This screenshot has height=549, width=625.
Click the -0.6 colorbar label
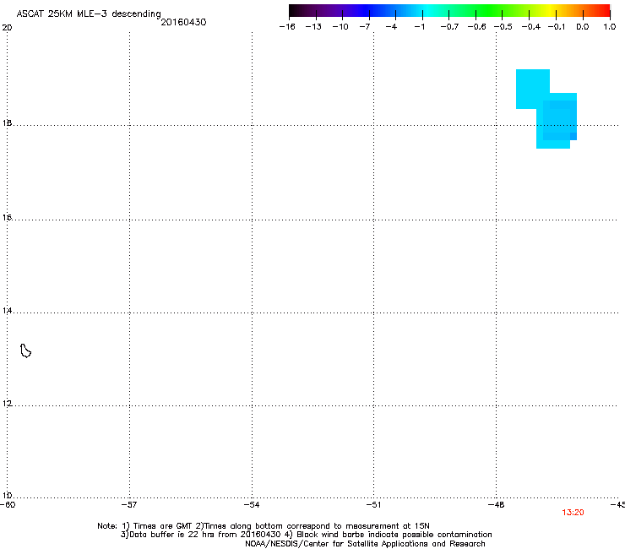click(476, 27)
